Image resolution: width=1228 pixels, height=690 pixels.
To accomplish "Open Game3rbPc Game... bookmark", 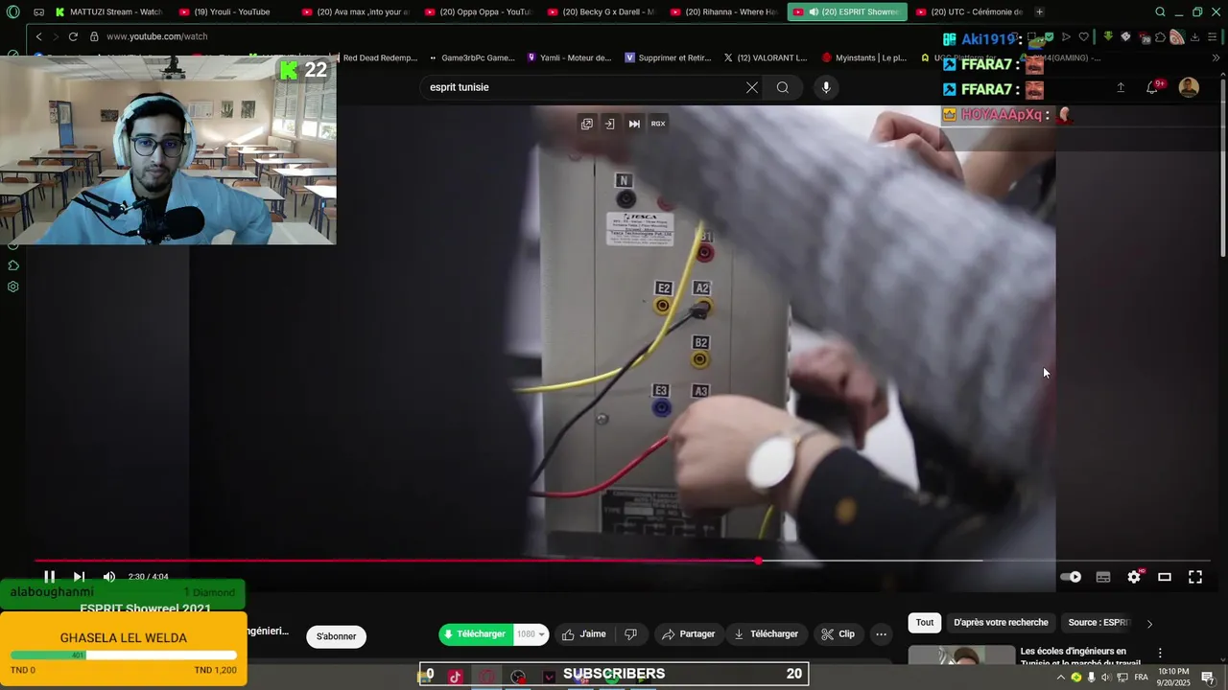I will (471, 57).
